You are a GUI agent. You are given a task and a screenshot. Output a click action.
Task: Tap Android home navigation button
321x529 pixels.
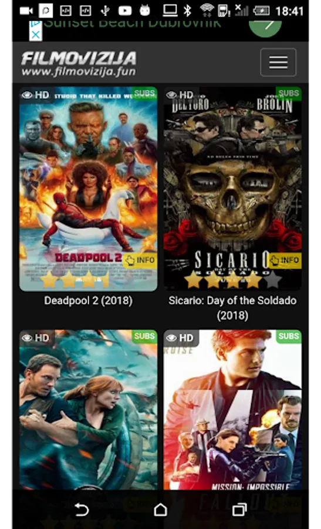click(x=160, y=510)
